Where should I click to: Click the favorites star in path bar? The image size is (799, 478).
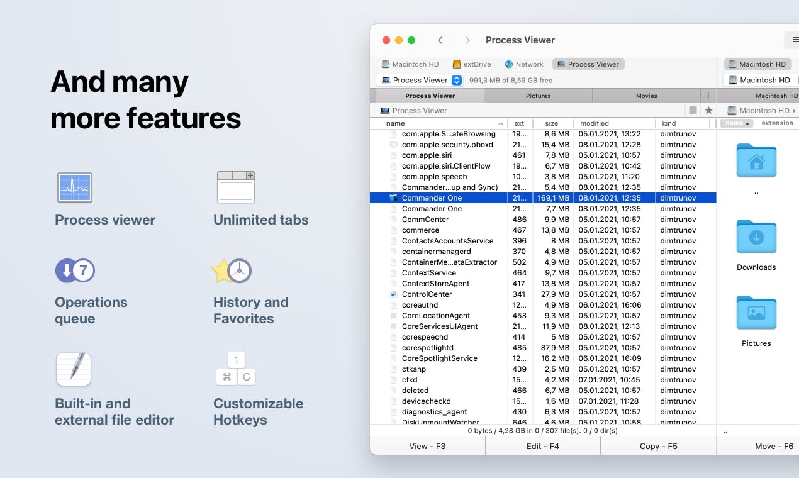pos(708,110)
